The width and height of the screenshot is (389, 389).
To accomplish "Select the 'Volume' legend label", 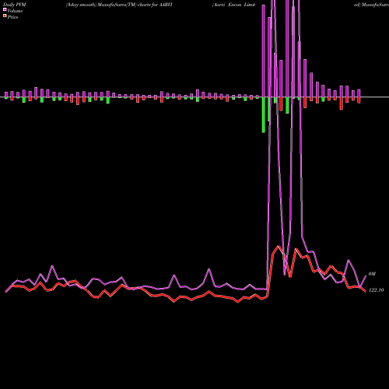I will pyautogui.click(x=15, y=11).
